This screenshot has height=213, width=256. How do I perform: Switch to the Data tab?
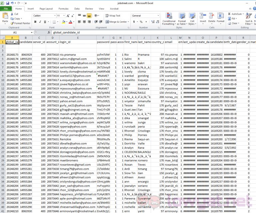point(77,9)
